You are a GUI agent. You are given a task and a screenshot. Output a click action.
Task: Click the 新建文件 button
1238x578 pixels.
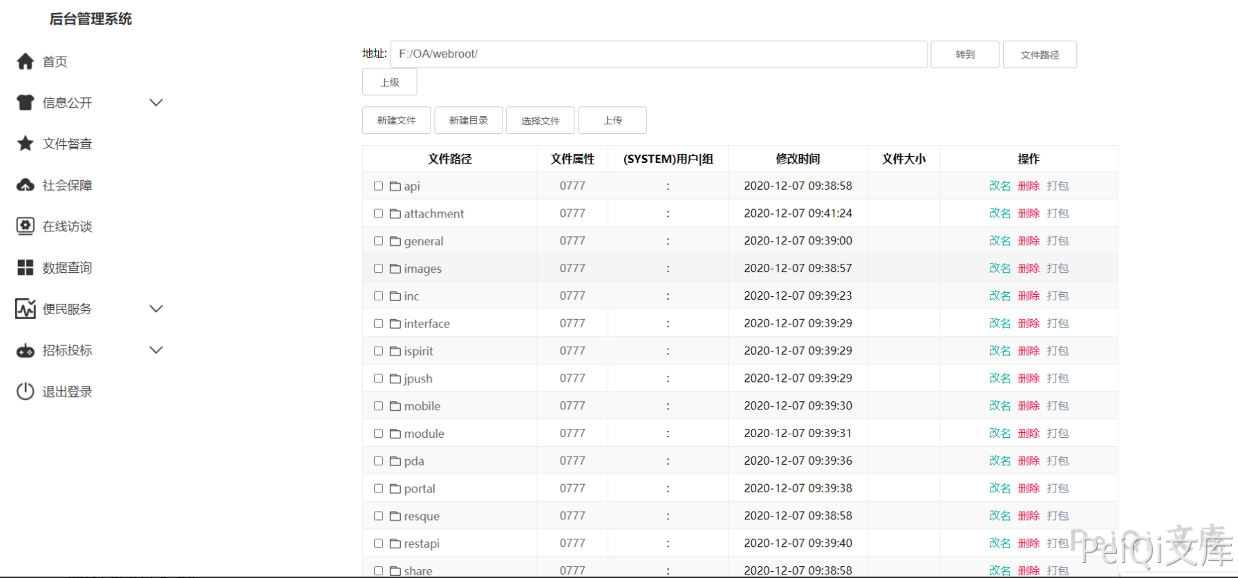396,120
